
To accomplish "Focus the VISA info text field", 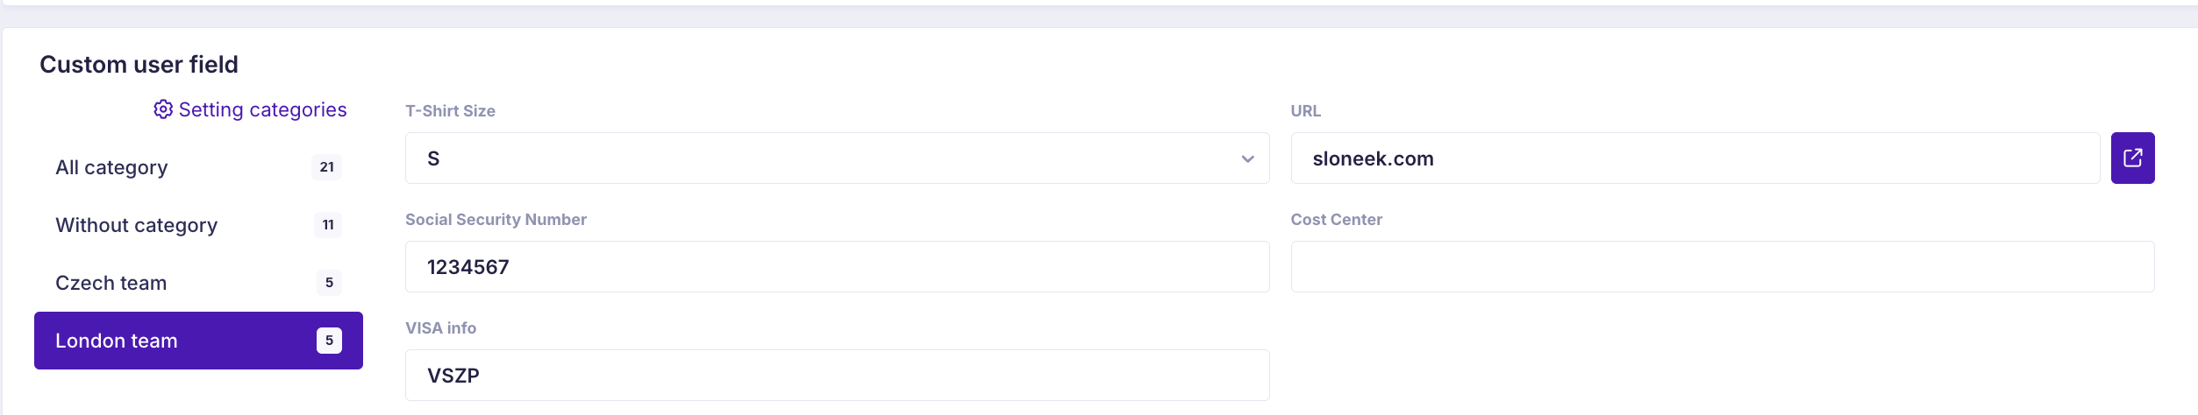I will pyautogui.click(x=837, y=376).
